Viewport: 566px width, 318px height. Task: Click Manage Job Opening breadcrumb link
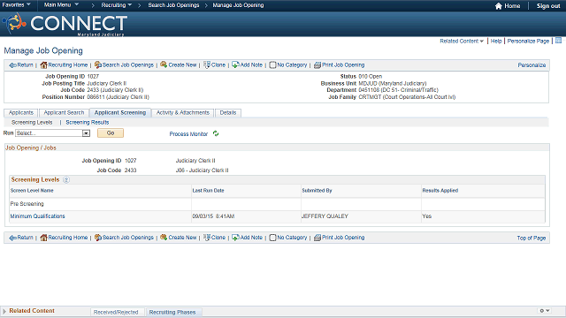(x=238, y=5)
